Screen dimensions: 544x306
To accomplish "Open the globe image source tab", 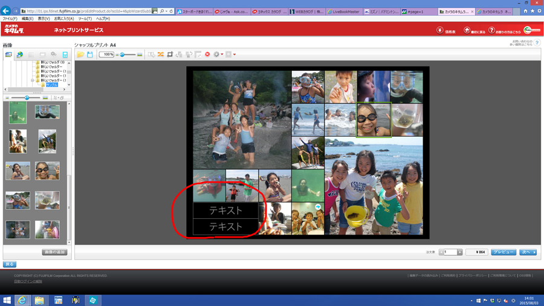I will click(x=19, y=55).
